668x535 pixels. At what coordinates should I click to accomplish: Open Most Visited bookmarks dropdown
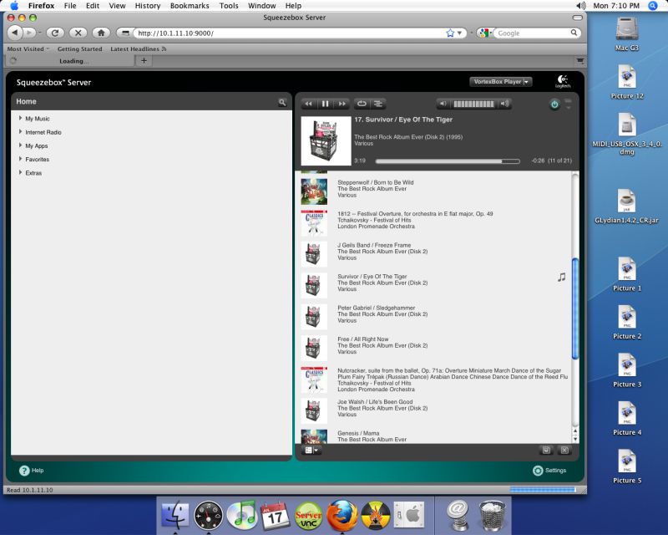click(28, 48)
